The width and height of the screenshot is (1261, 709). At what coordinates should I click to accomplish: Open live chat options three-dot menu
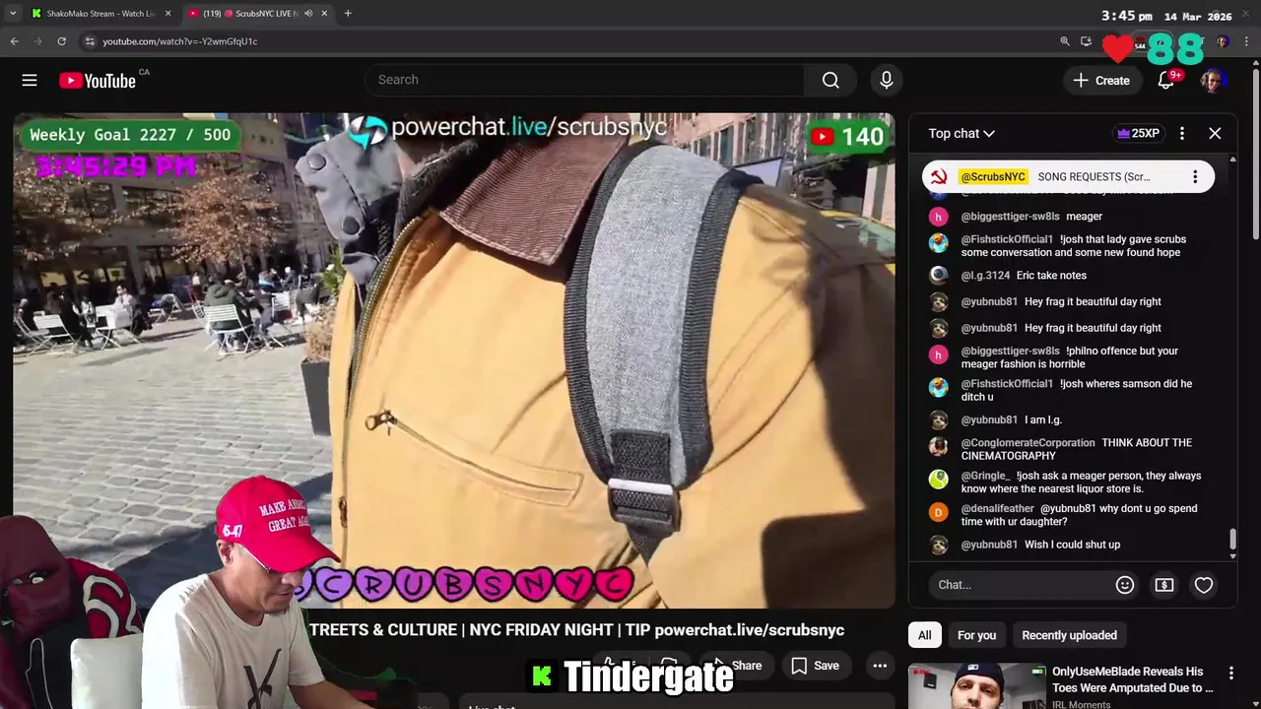tap(1182, 133)
